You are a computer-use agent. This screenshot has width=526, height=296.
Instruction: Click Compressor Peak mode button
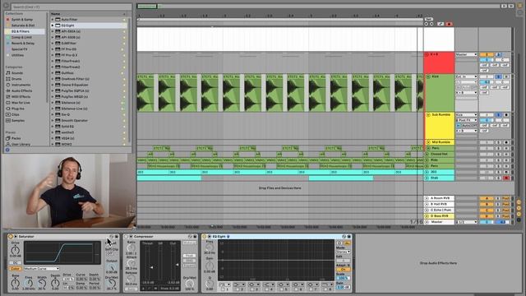tap(189, 256)
